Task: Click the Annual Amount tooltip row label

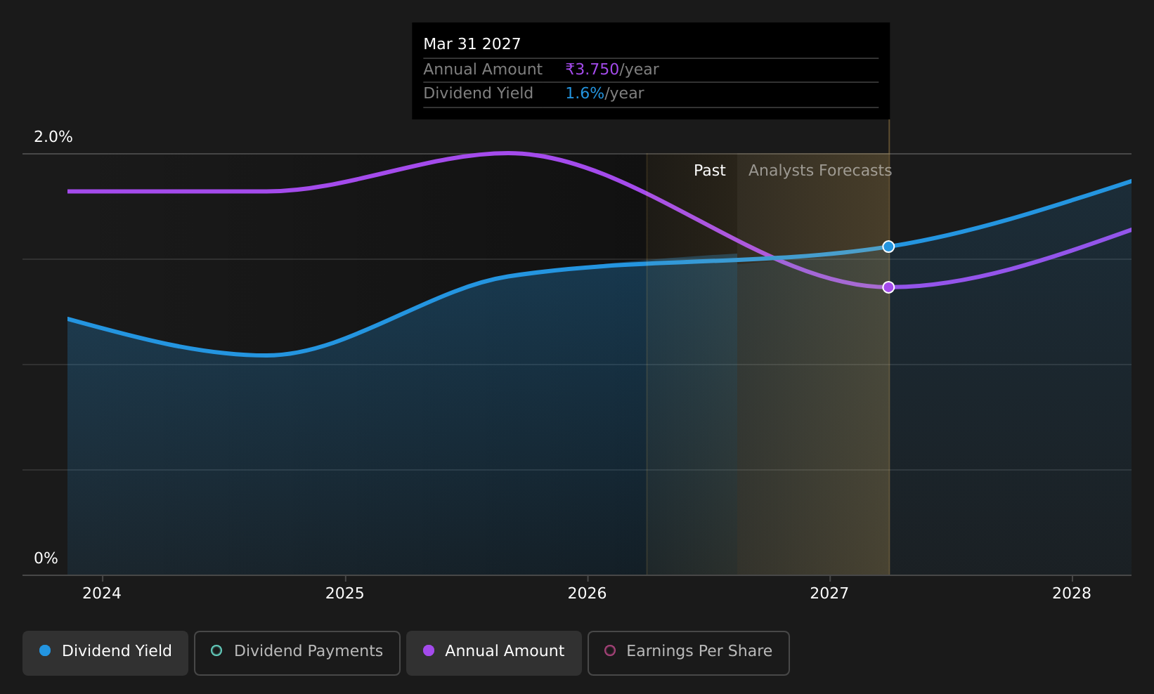Action: click(x=483, y=70)
